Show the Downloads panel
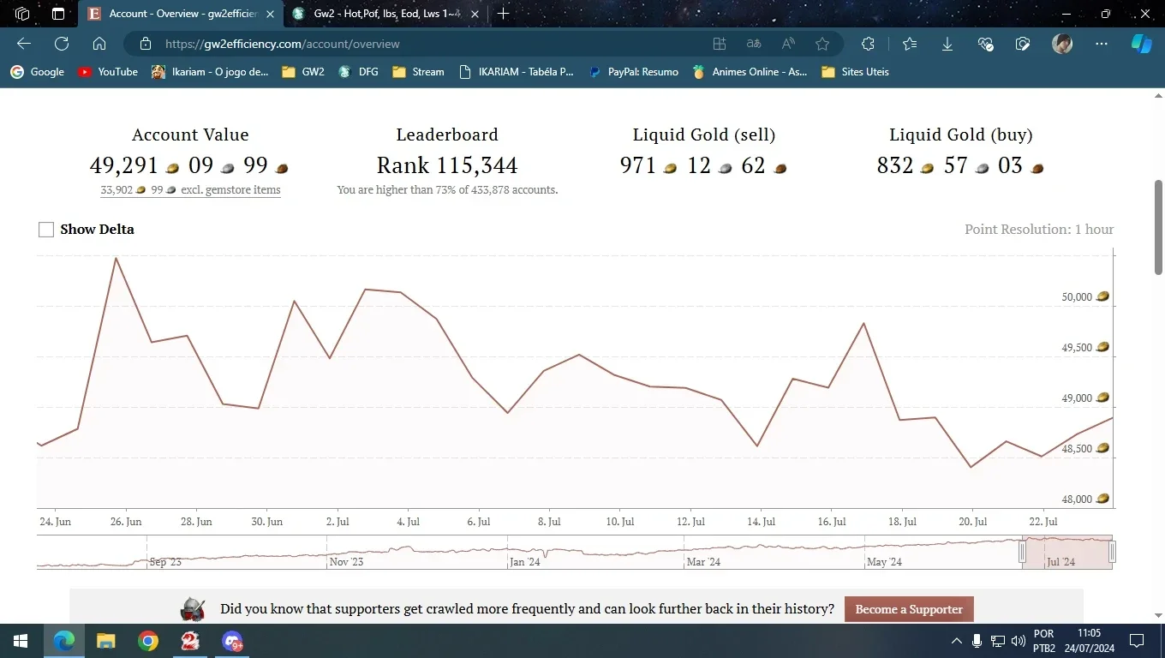 (947, 44)
